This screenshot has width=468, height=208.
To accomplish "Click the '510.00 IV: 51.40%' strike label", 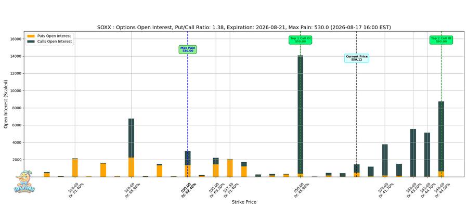I will (x=76, y=190).
